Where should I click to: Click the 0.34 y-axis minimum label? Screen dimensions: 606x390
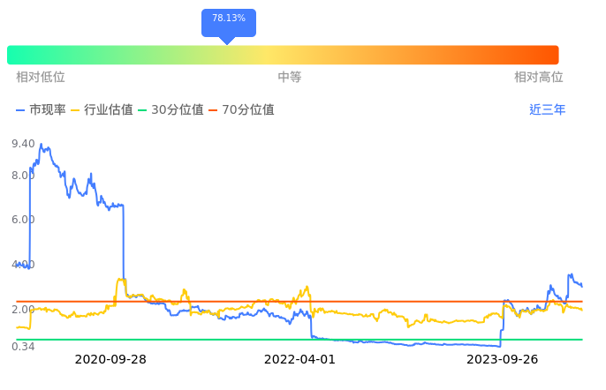[x=23, y=347]
